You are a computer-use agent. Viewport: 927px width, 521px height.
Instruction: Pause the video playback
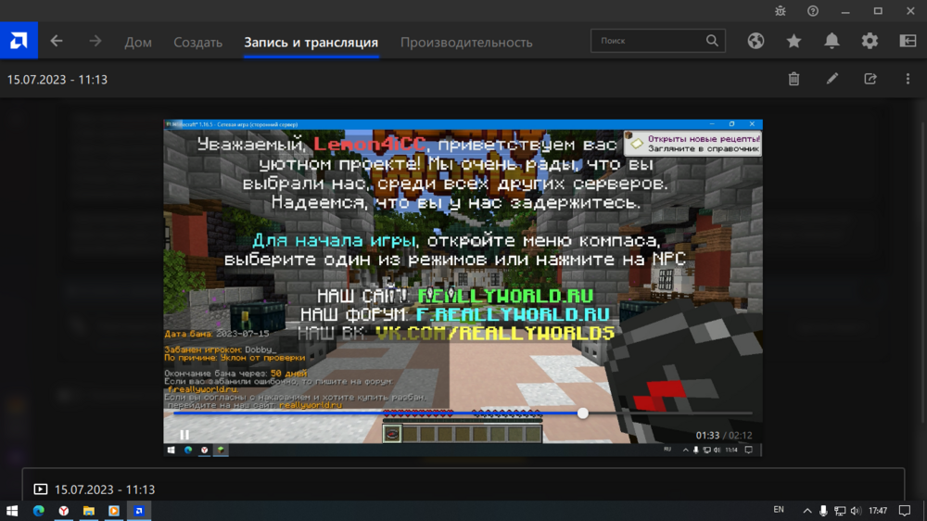pos(184,436)
